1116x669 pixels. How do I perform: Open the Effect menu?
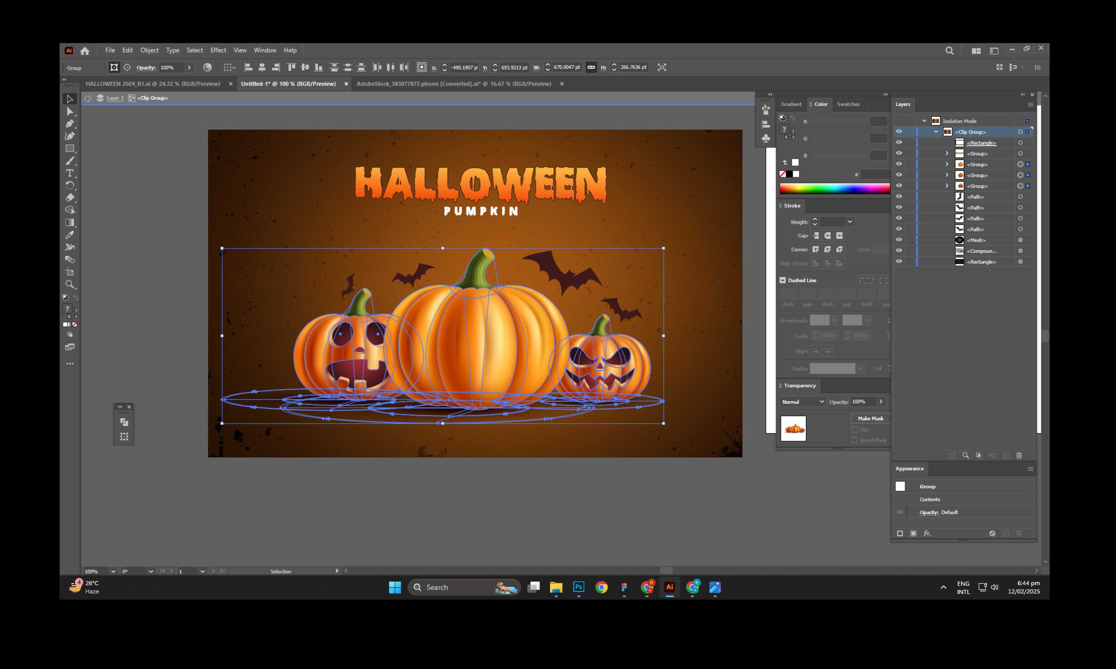(218, 50)
